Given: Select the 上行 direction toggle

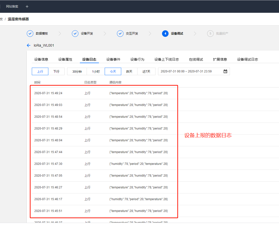Looking at the screenshot, I should coord(40,71).
